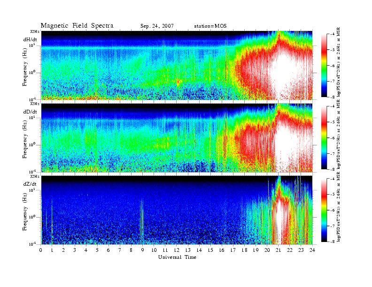Click the time axis tick label "23"
372x287 pixels.
(301, 250)
